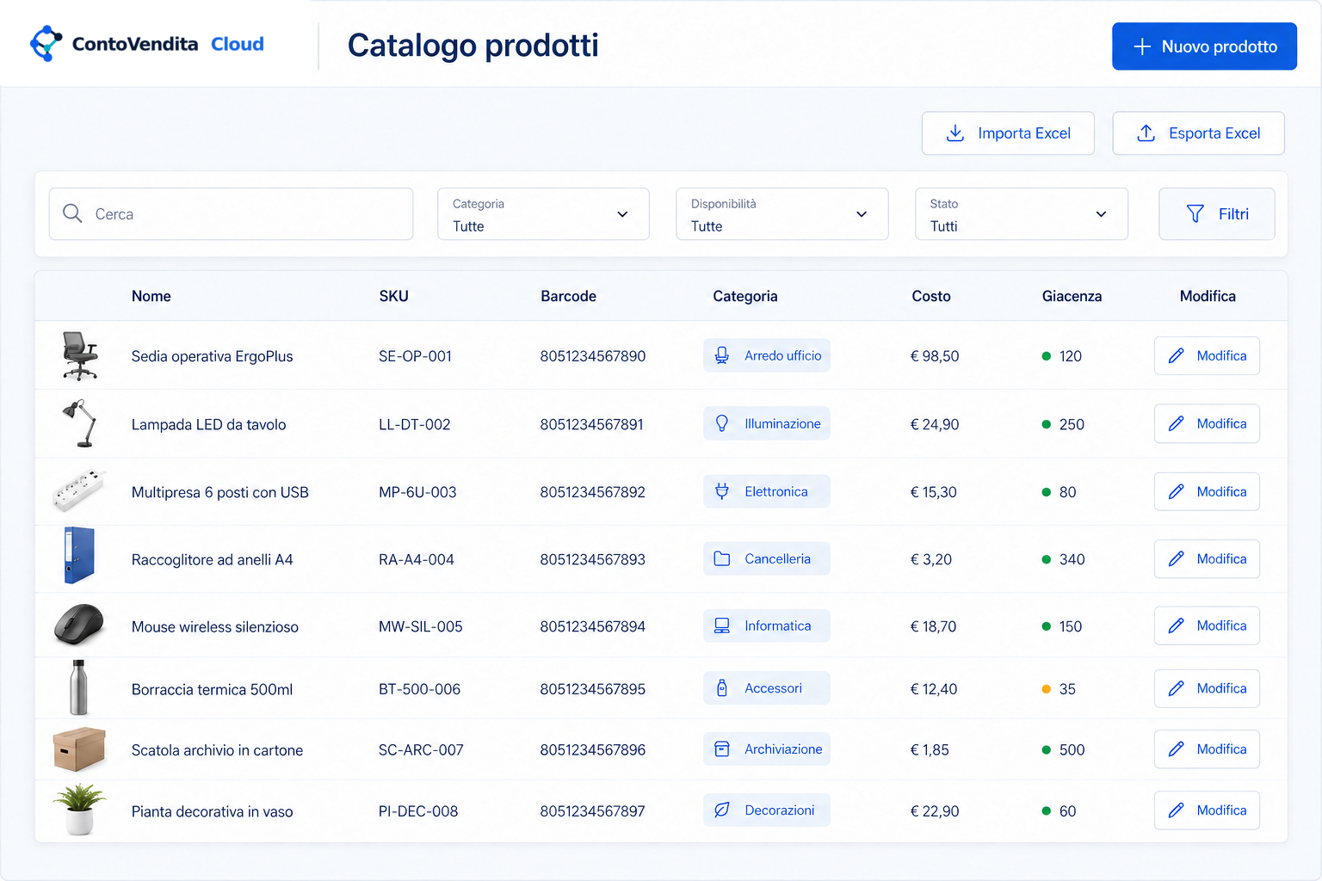Open the Sedia operativa ErgoPlus chair thumbnail

coord(80,355)
